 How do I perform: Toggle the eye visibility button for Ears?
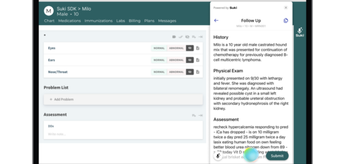189,60
